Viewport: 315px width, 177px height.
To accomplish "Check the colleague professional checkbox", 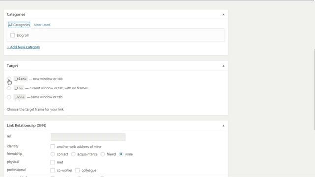I will [x=77, y=170].
